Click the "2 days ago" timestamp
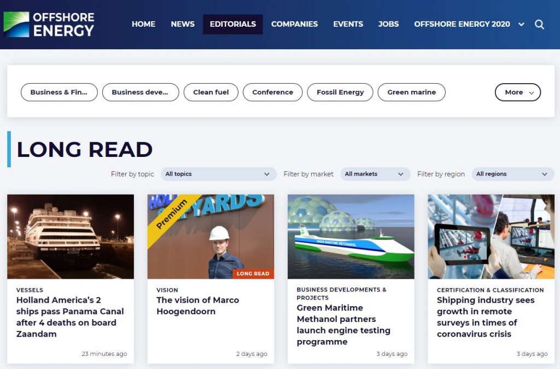Screen dimensions: 560x369 point(252,354)
